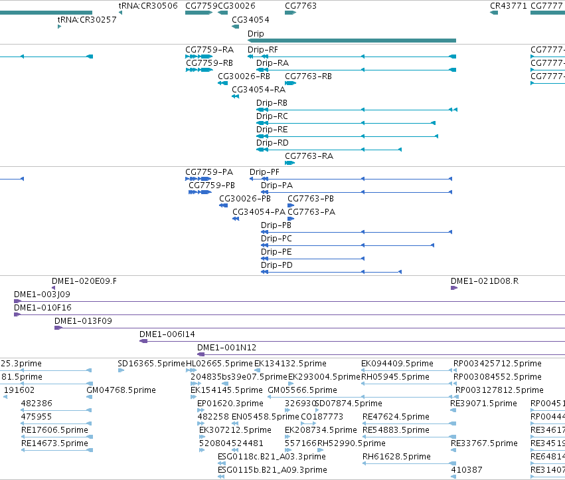Select the CG7759-RB transcript label
565x480 pixels.
pyautogui.click(x=209, y=63)
